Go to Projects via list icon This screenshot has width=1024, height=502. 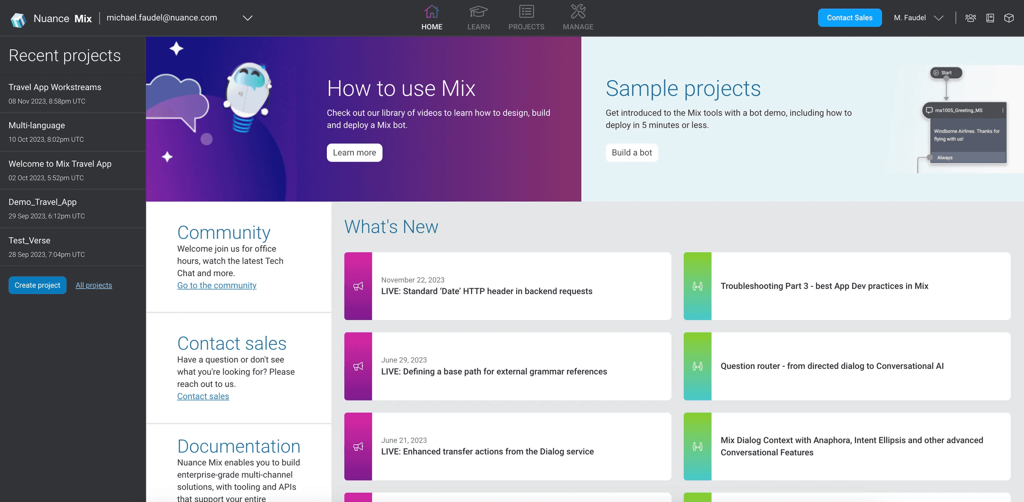[x=526, y=11]
